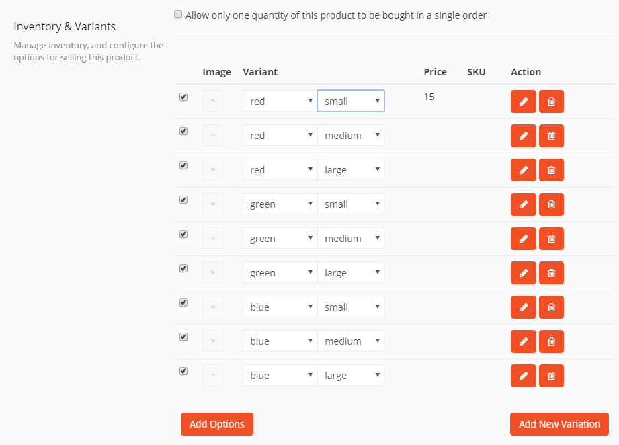Edit the blue medium variant
Screen dimensions: 619x445
pos(524,341)
